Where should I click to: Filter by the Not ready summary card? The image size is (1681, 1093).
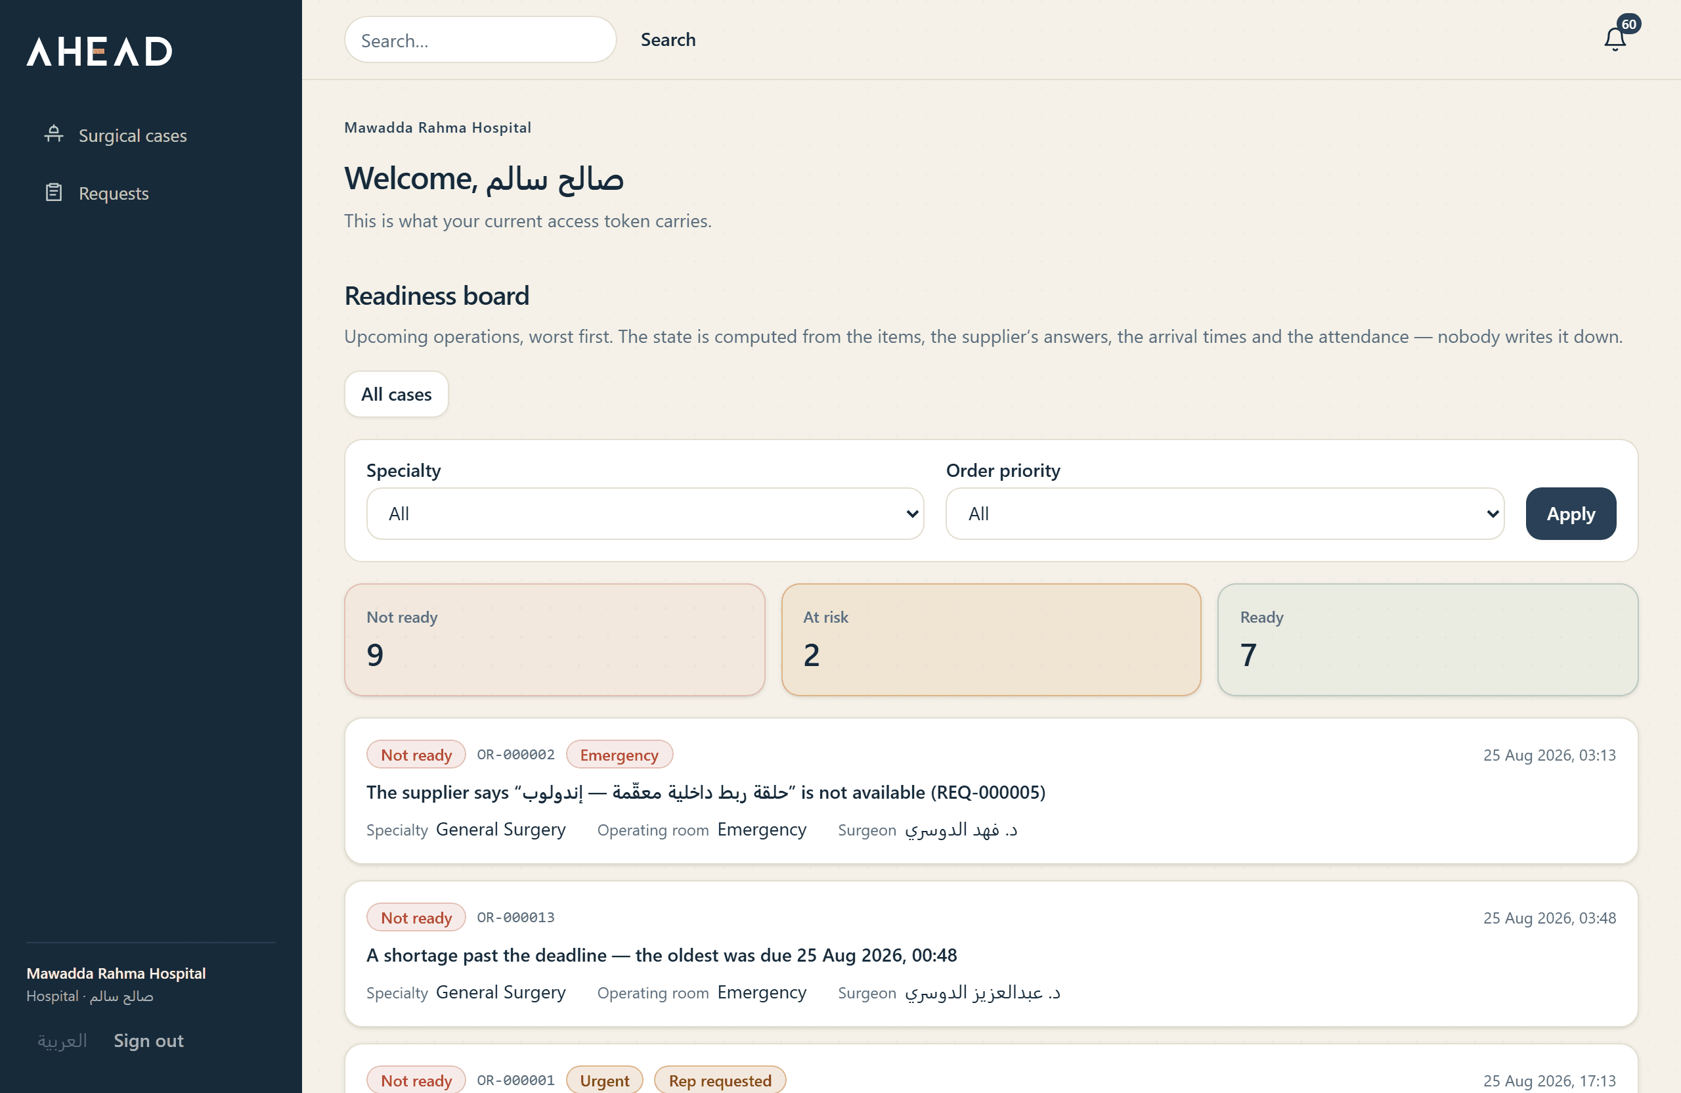click(x=554, y=639)
